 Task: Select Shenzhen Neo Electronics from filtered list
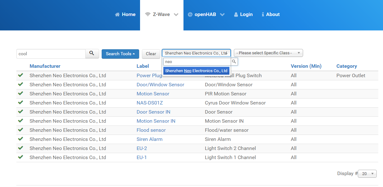pyautogui.click(x=196, y=71)
